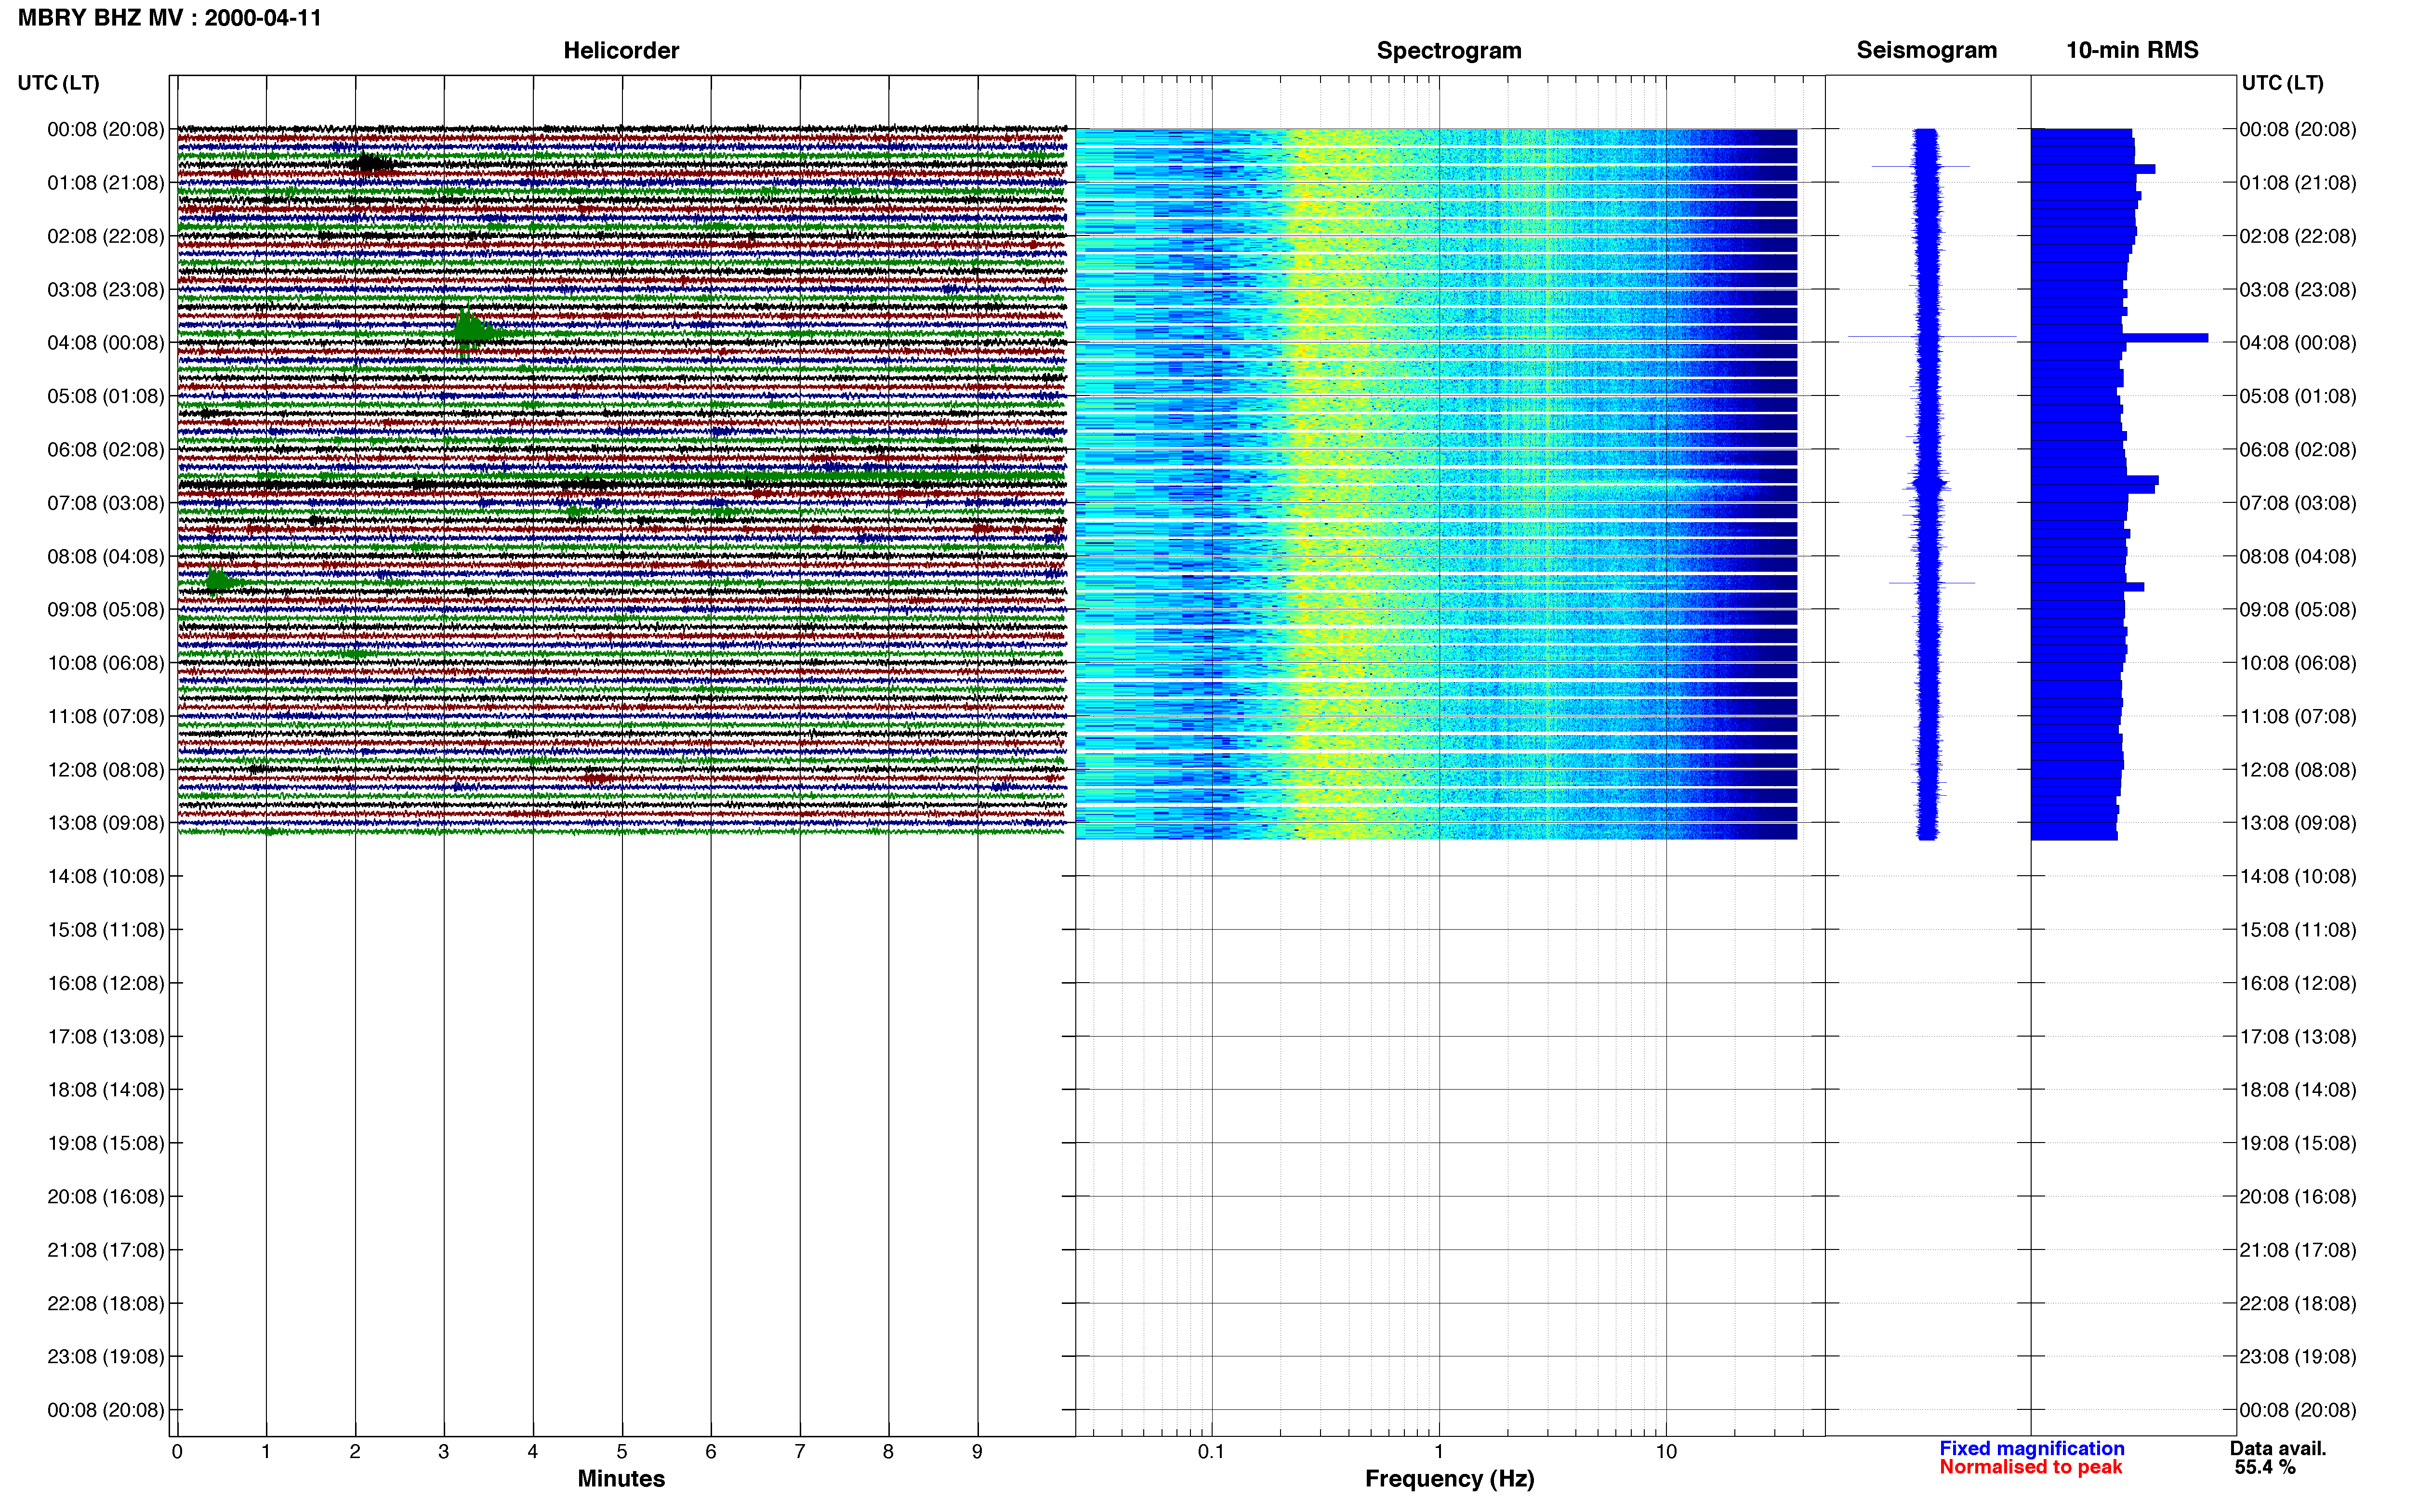
Task: Click the left 'UTC (LT)' axis label
Action: [58, 83]
